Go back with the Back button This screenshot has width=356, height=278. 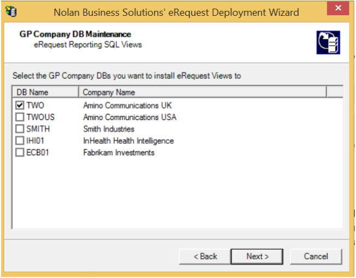click(x=205, y=256)
